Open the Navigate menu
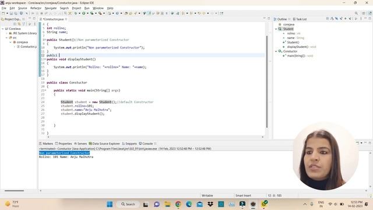Viewport: 373px width, 210px height. pos(51,8)
